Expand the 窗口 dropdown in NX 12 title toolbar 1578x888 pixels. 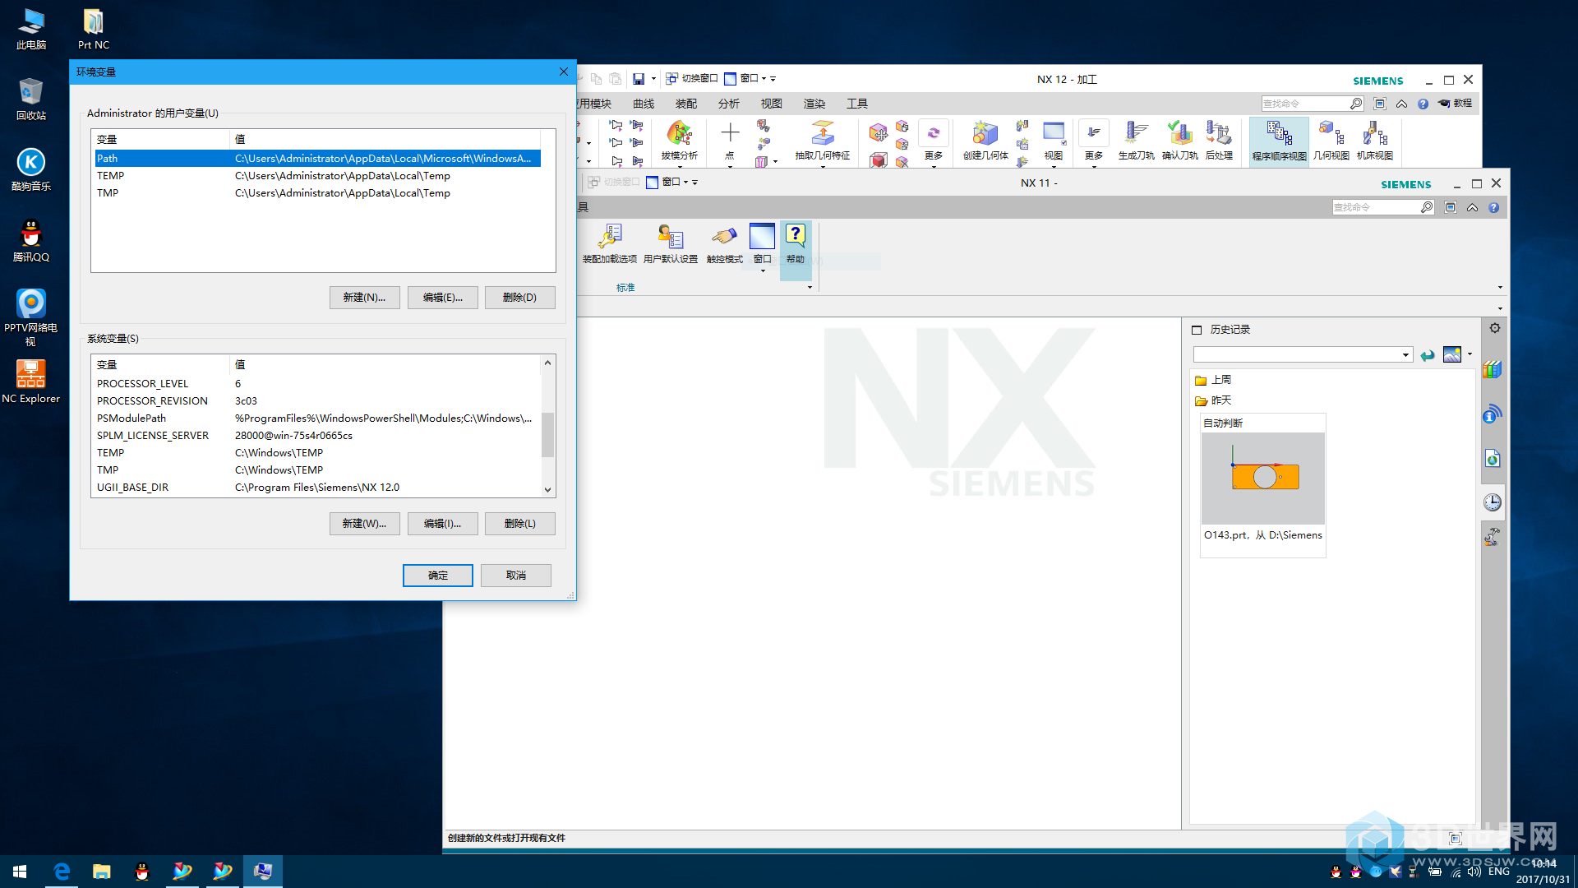(764, 79)
